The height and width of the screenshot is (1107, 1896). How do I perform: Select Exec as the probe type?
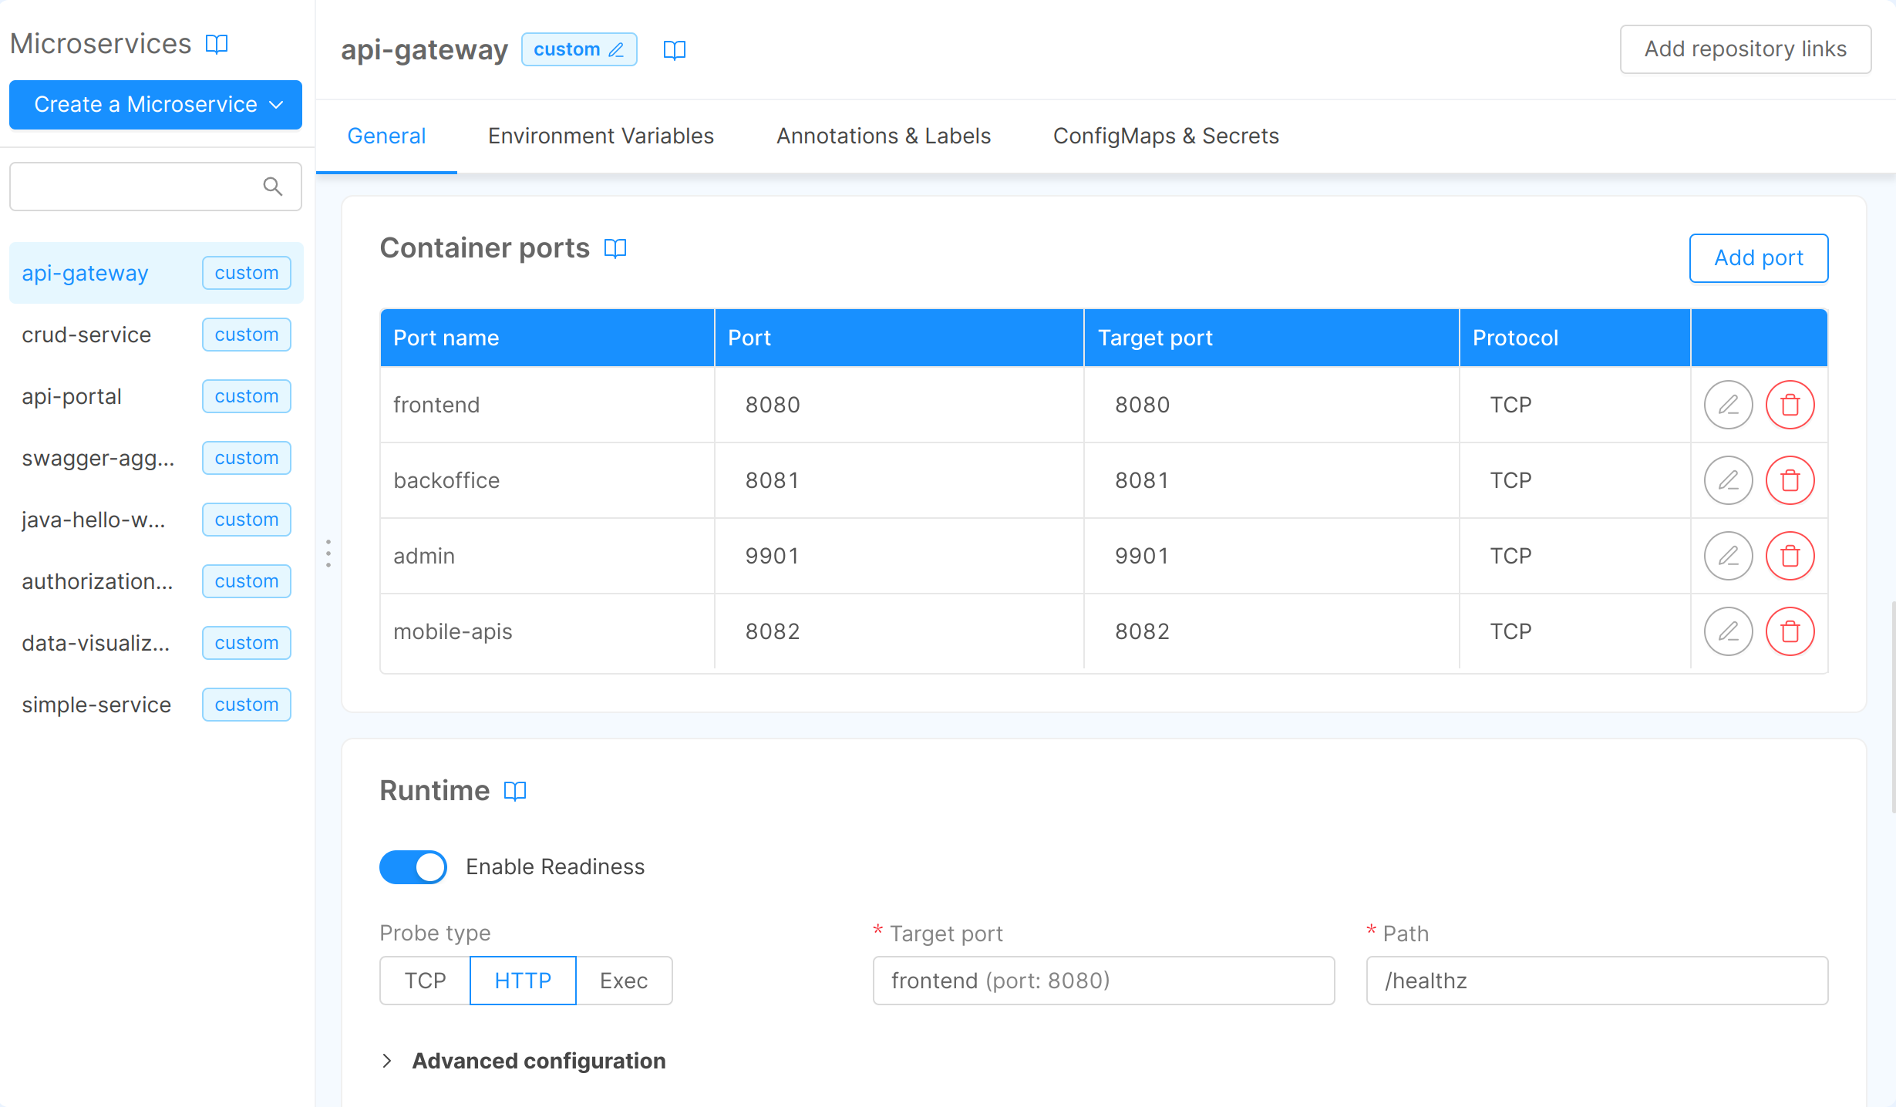624,980
